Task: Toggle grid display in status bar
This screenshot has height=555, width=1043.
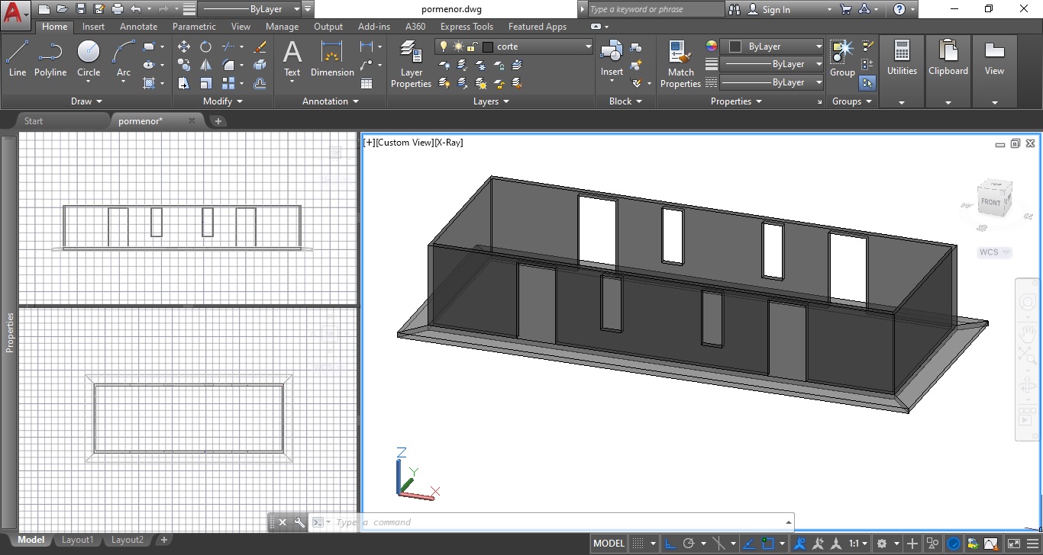Action: click(638, 544)
